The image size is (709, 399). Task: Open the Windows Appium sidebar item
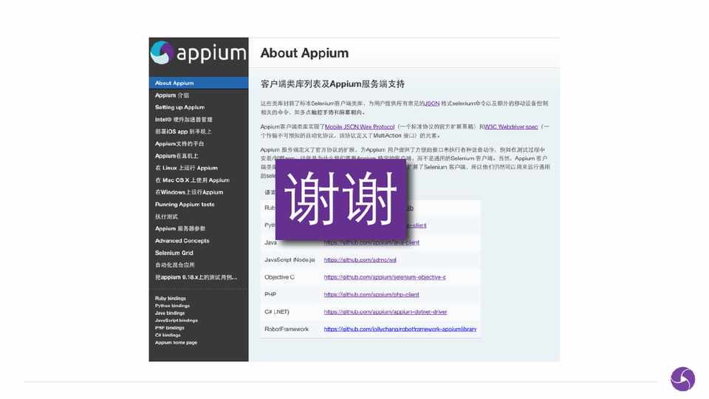[188, 192]
